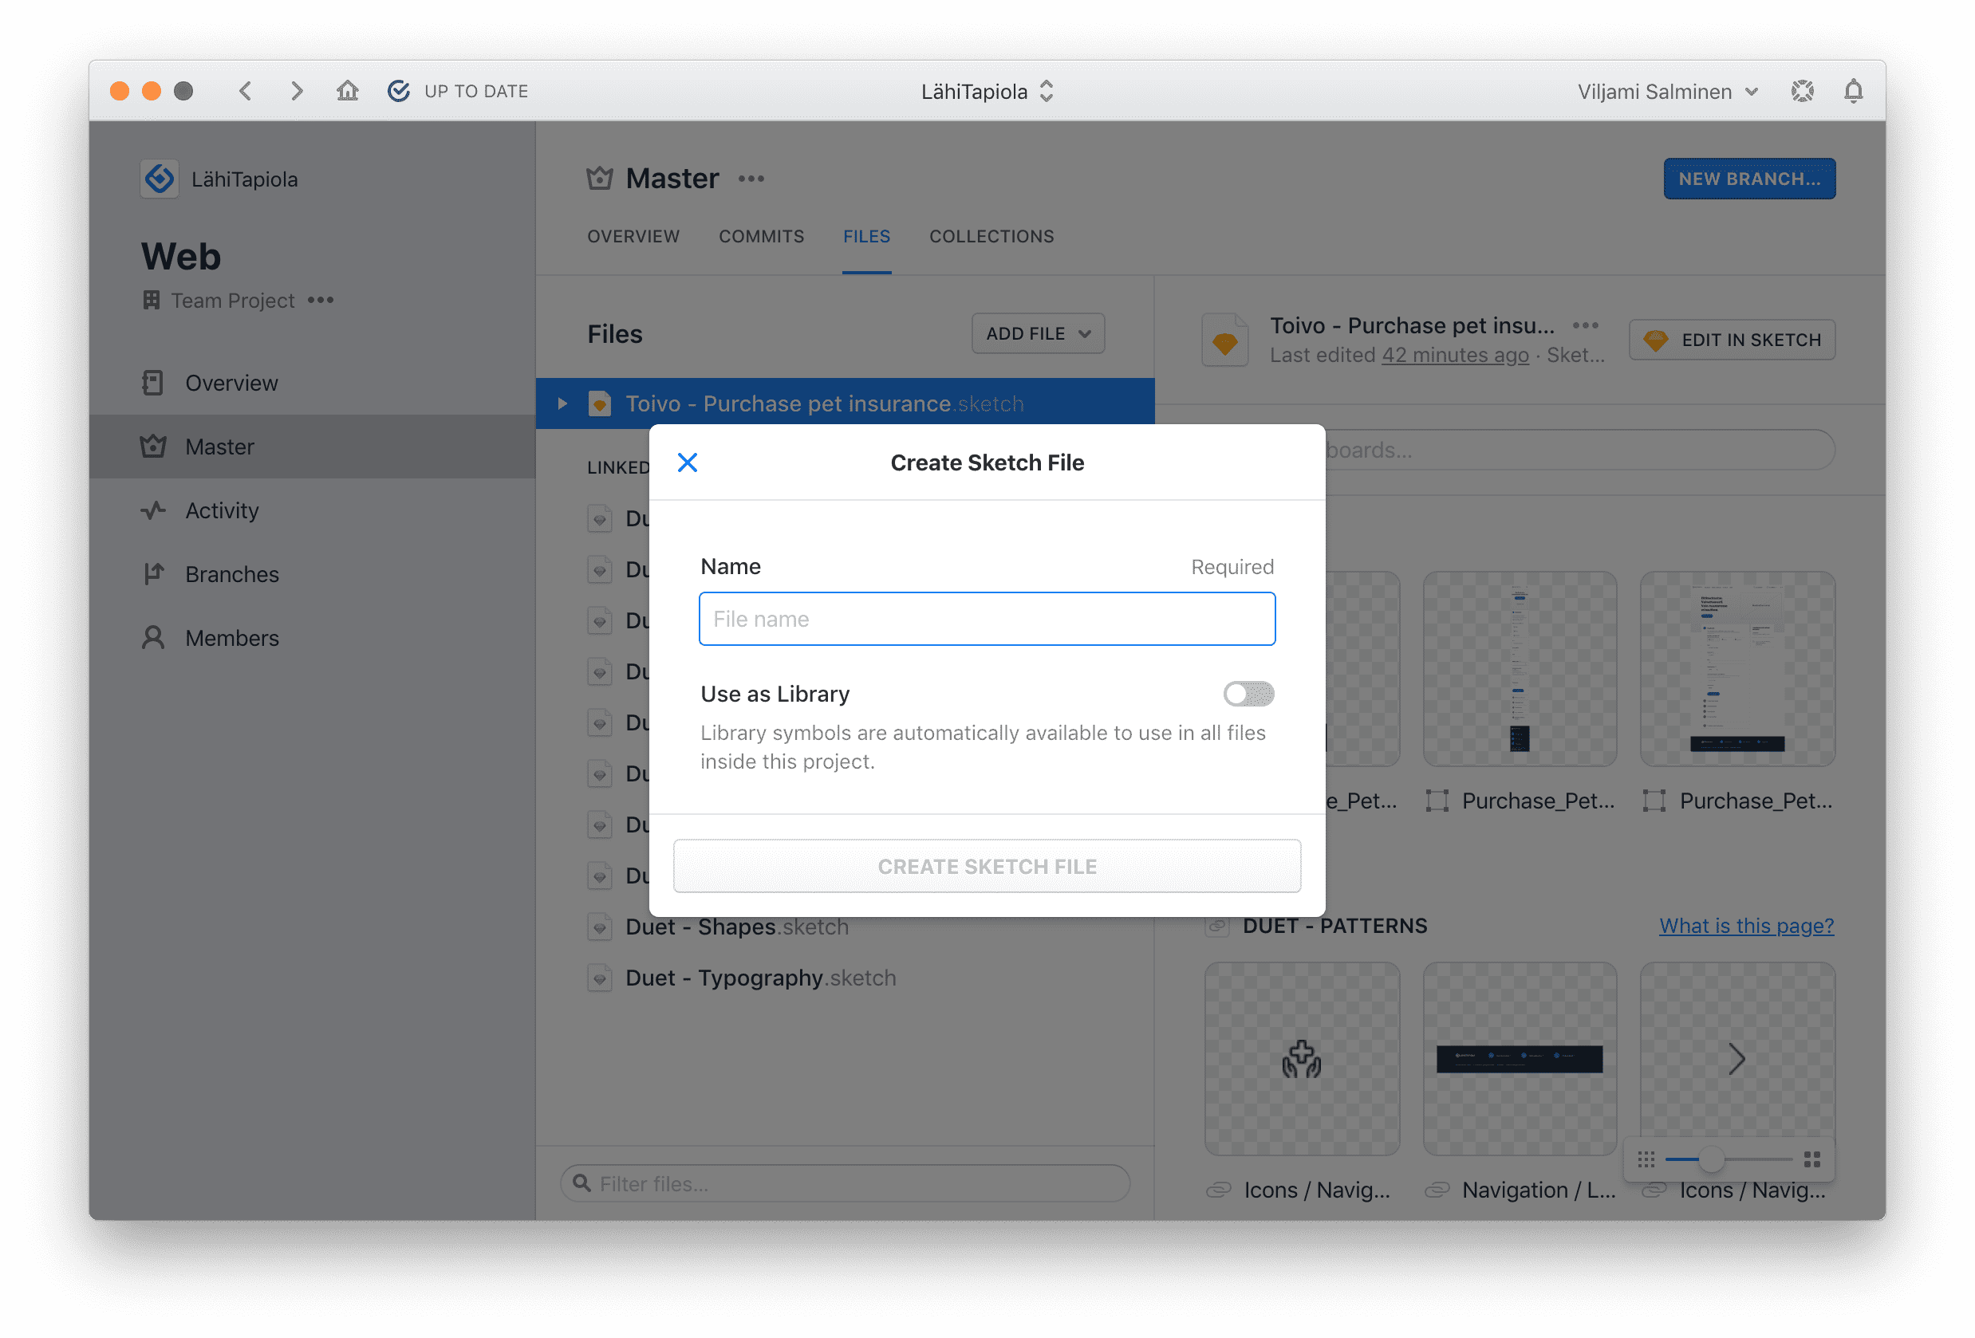Click the Create Sketch File button
Image resolution: width=1975 pixels, height=1338 pixels.
point(987,866)
